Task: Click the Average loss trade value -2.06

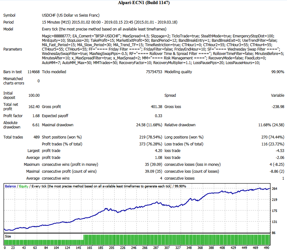Action: pos(280,158)
